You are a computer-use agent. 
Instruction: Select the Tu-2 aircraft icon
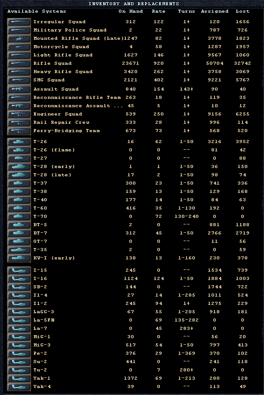pyautogui.click(x=19, y=371)
